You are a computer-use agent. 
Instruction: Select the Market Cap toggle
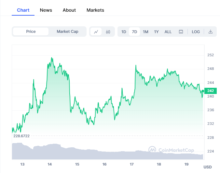pos(67,32)
